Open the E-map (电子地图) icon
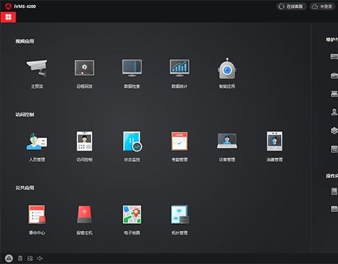This screenshot has height=264, width=338. 132,215
